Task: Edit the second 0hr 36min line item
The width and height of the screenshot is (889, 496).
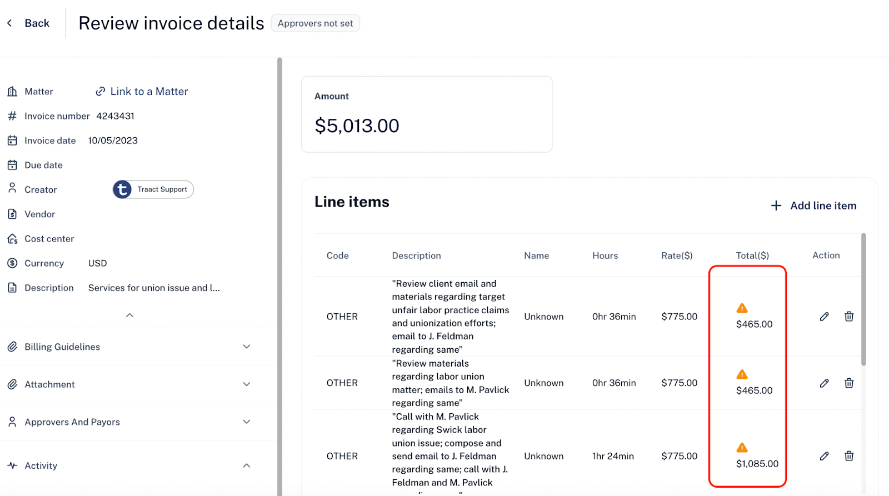Action: point(824,383)
